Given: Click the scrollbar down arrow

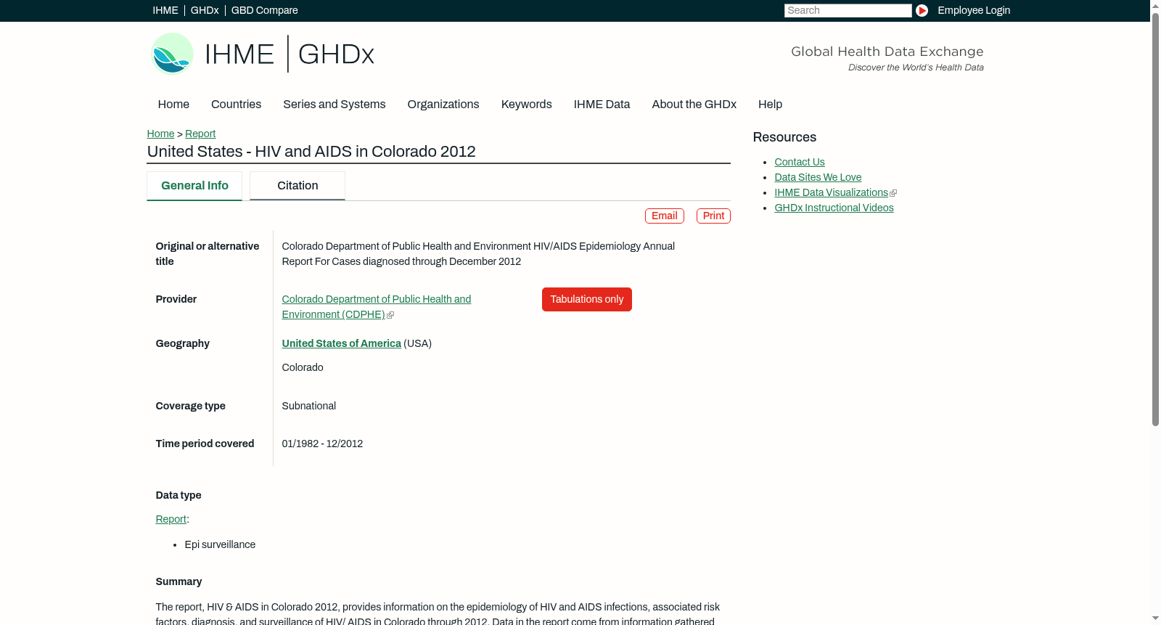Looking at the screenshot, I should pyautogui.click(x=1155, y=619).
